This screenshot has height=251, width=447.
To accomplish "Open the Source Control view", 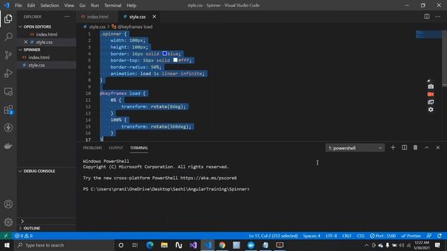I will [x=8, y=55].
